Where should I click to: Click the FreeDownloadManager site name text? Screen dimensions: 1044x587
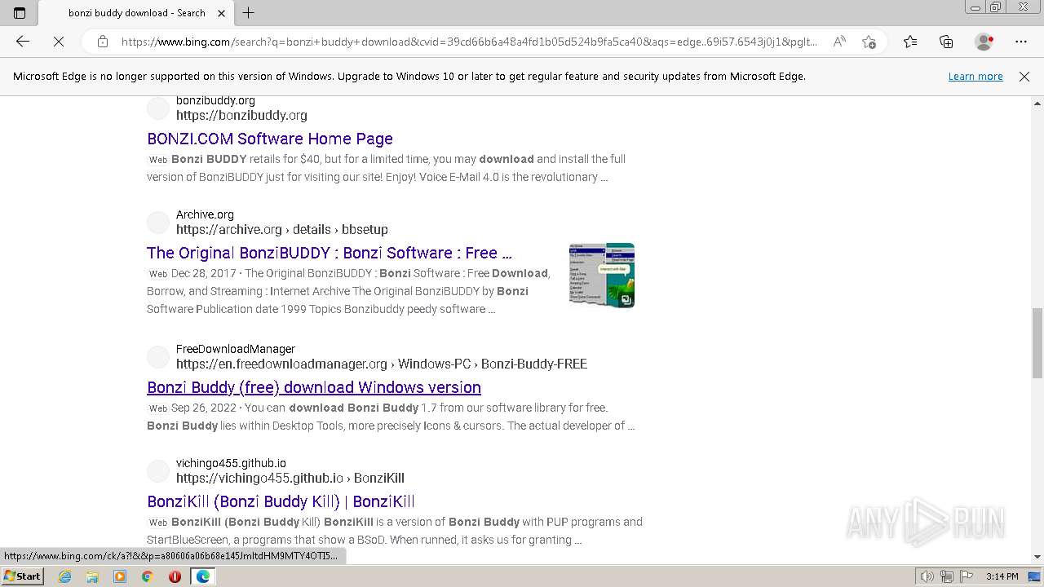point(236,349)
